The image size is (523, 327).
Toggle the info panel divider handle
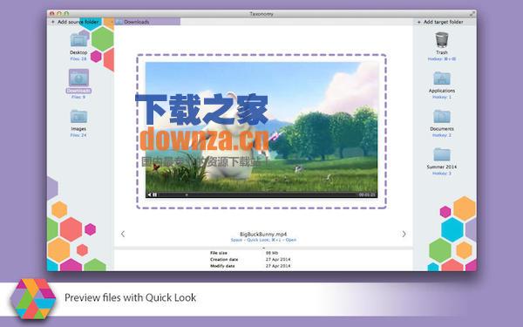click(263, 248)
